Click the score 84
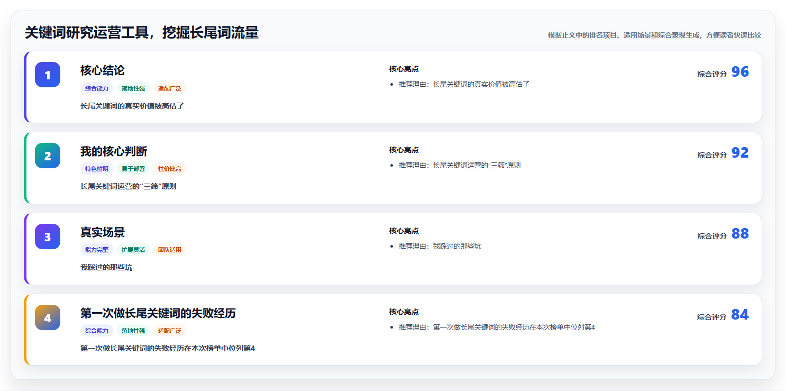786x391 pixels. [740, 315]
